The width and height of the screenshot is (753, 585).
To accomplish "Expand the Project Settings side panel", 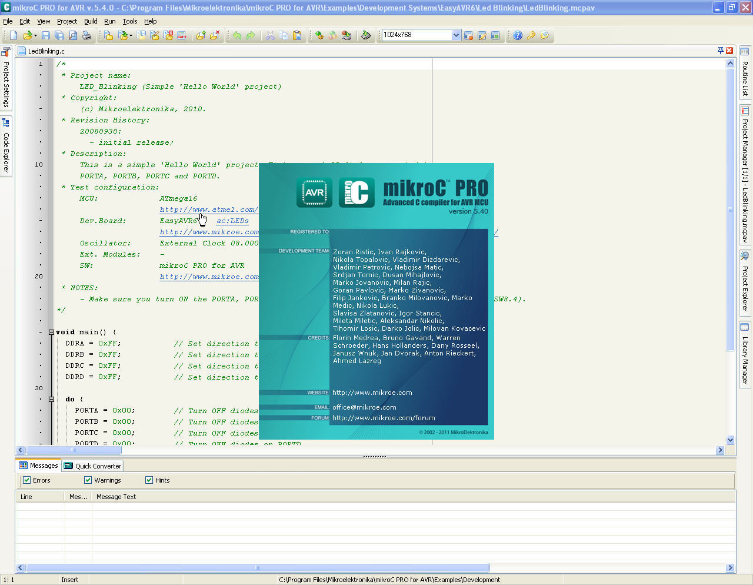I will tap(6, 77).
